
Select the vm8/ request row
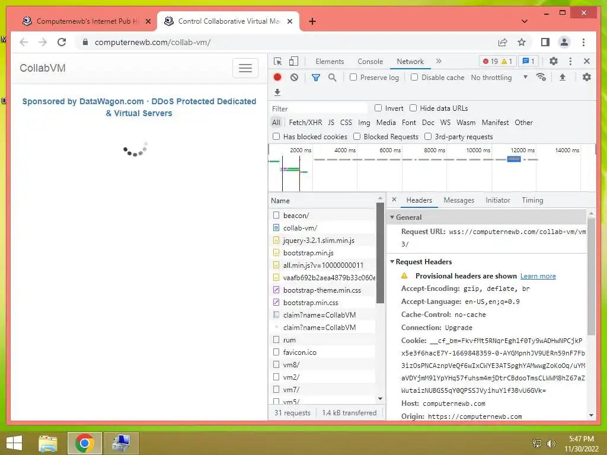(x=323, y=364)
